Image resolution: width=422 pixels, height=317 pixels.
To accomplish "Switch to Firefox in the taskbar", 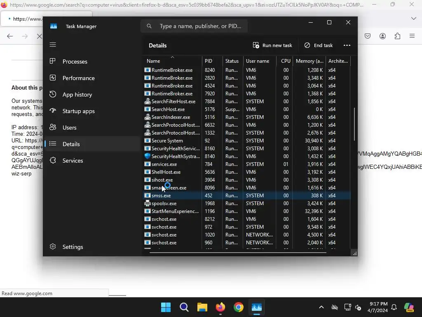I will [x=220, y=307].
